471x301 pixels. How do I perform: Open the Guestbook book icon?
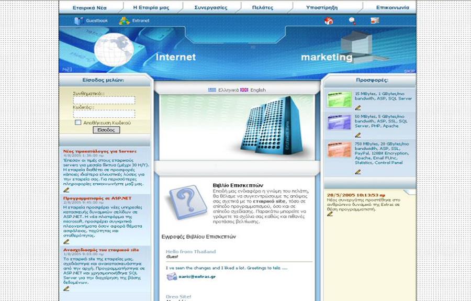(x=79, y=21)
